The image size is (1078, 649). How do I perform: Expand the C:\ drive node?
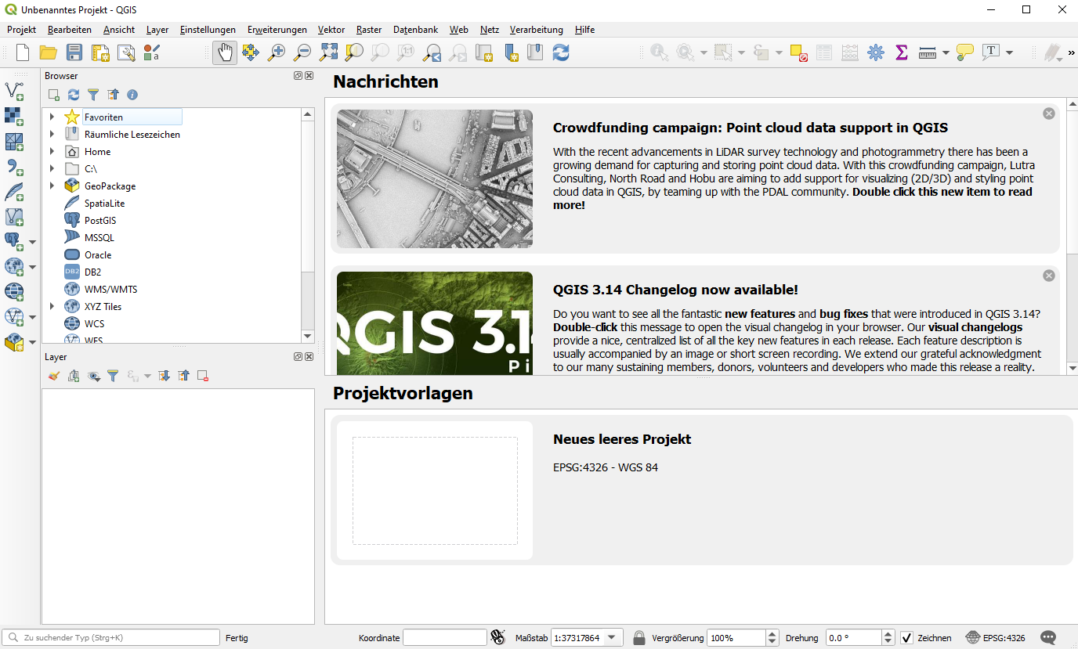point(52,168)
